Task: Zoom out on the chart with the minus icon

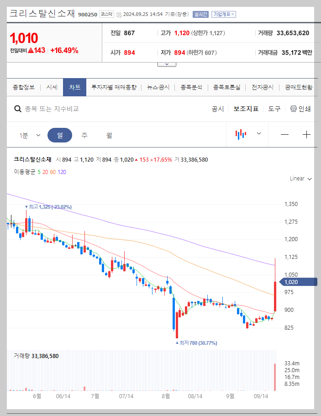Action: click(285, 134)
